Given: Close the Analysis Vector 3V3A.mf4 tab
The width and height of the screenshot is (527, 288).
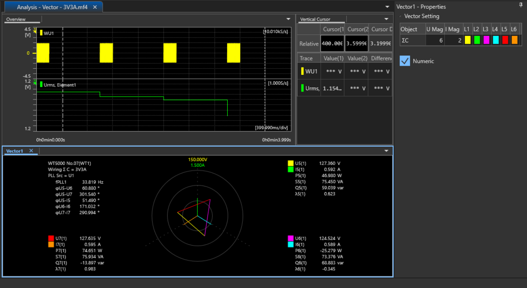Looking at the screenshot, I should [95, 7].
